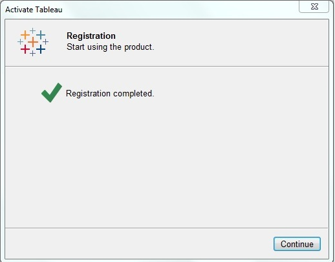
Task: Click the green registration checkmark icon
Action: 52,93
